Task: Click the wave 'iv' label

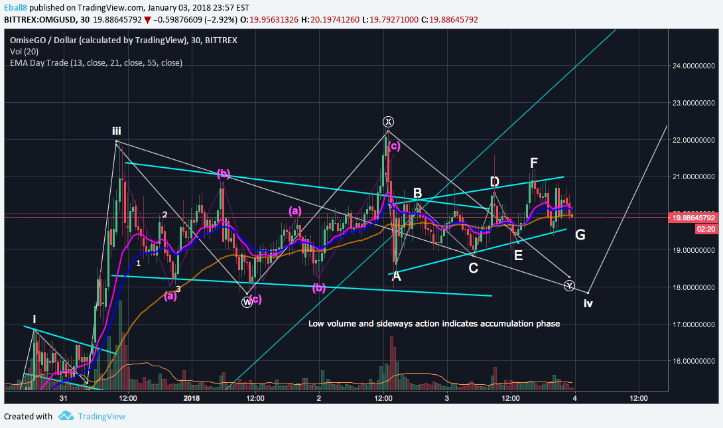Action: tap(588, 303)
